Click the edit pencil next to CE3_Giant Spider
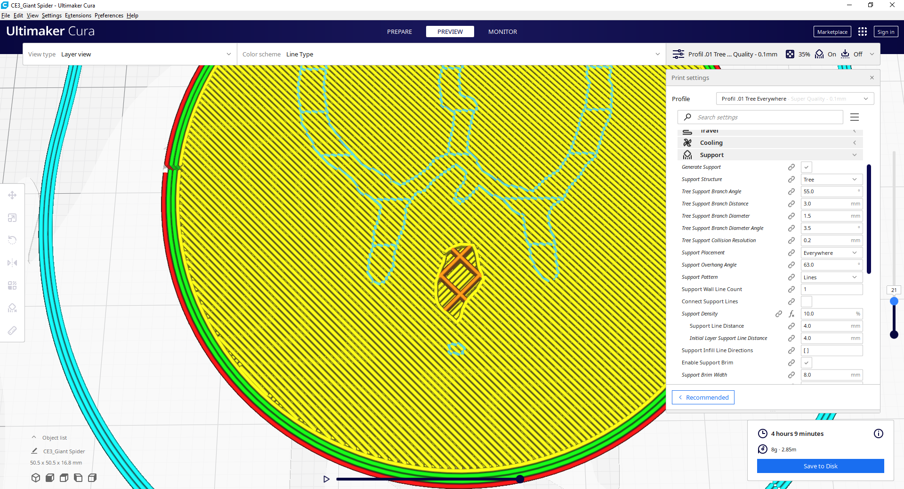The width and height of the screenshot is (904, 489). [34, 451]
